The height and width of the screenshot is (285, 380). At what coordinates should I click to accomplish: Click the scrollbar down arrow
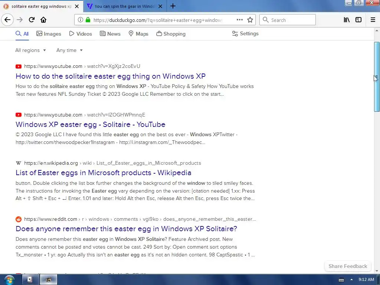(x=377, y=271)
